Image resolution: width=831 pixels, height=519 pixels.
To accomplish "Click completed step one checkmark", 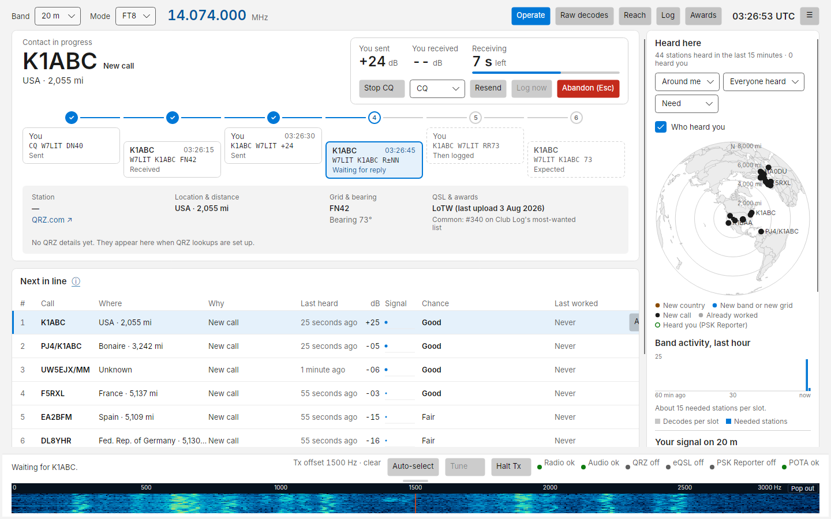I will tap(72, 118).
